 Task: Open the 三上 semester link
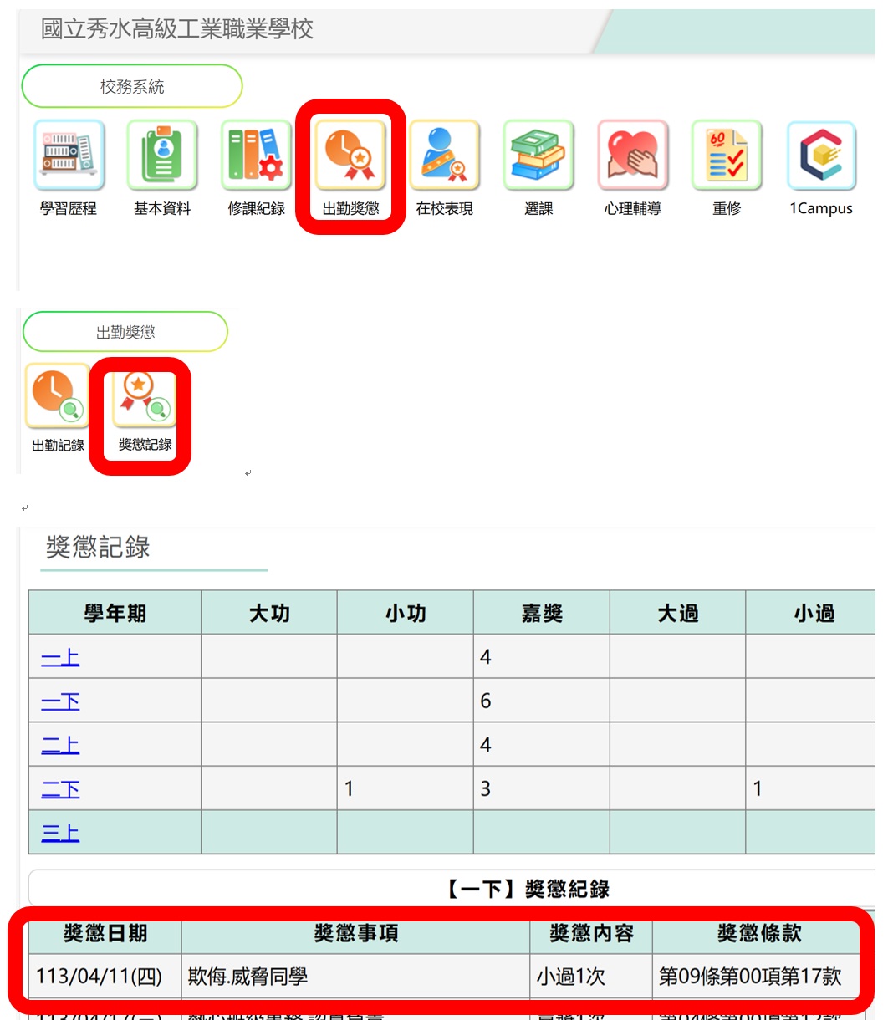click(x=60, y=833)
